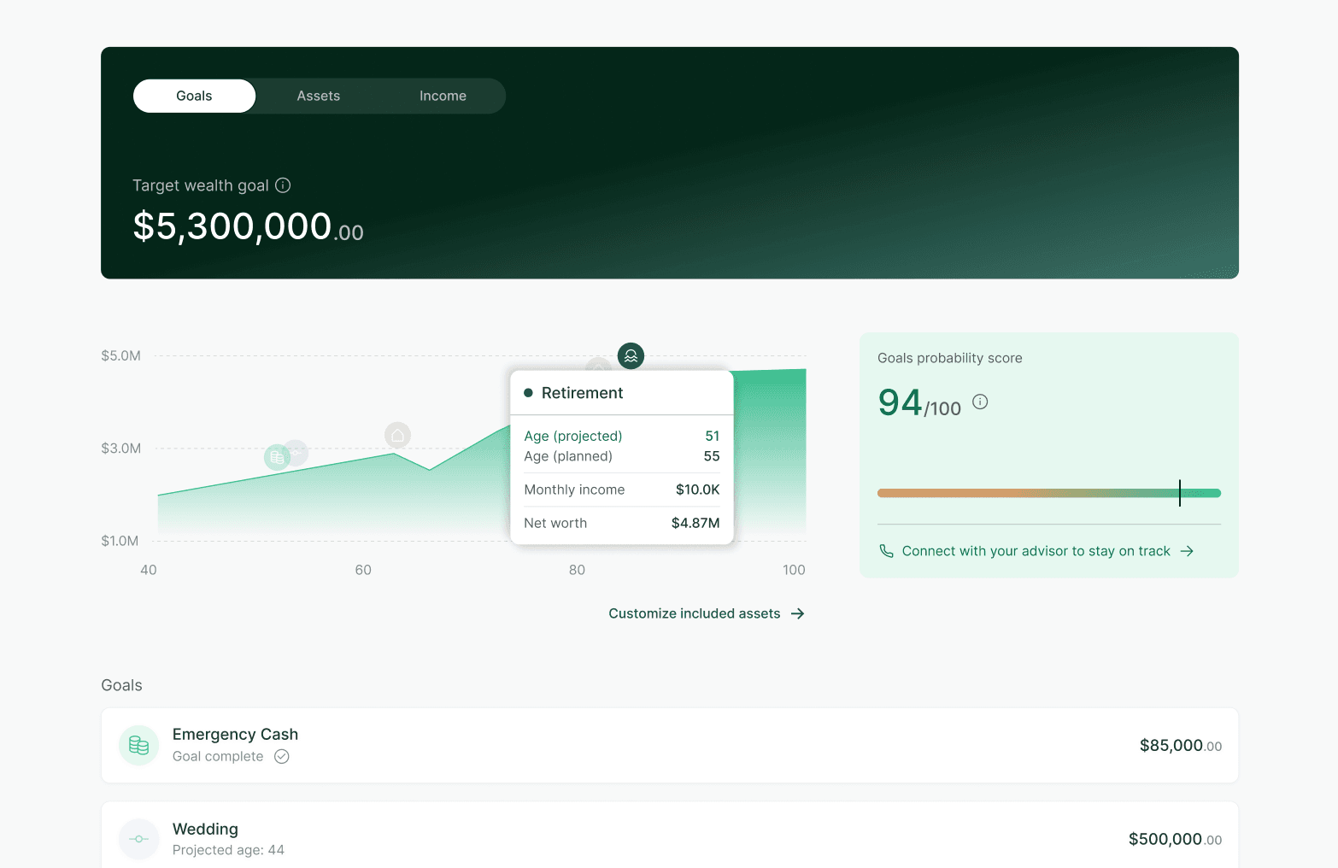Switch to the Goals tab

[x=194, y=96]
